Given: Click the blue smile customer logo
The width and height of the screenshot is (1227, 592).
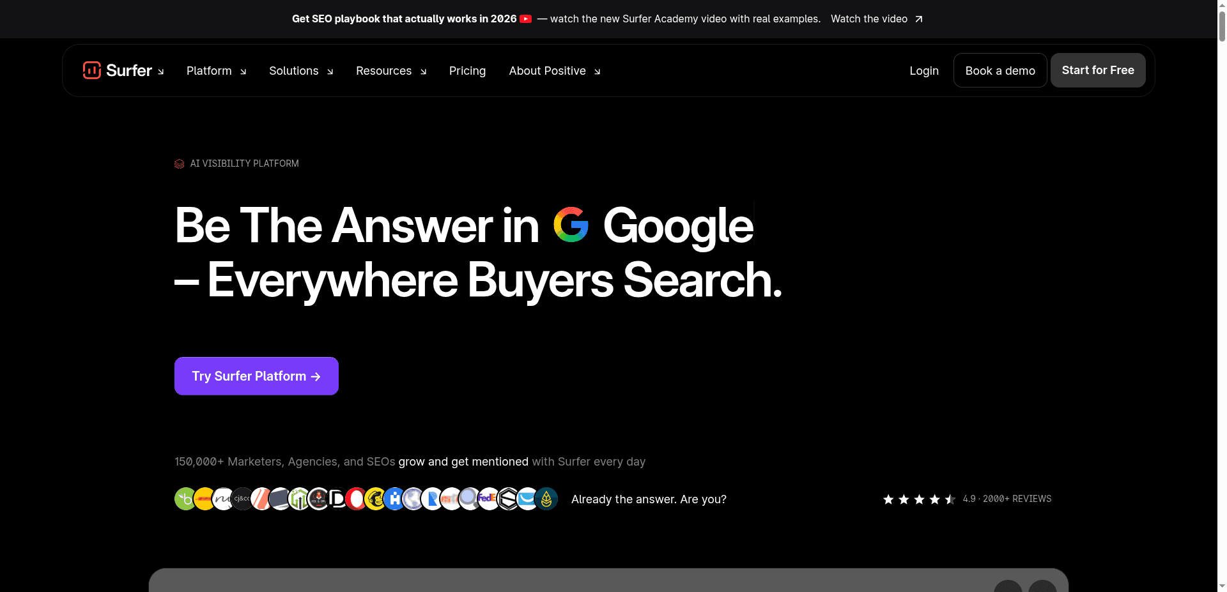Looking at the screenshot, I should [527, 499].
